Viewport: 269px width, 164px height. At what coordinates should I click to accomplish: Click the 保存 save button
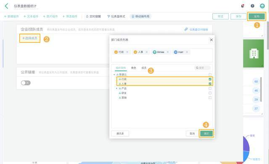(238, 16)
